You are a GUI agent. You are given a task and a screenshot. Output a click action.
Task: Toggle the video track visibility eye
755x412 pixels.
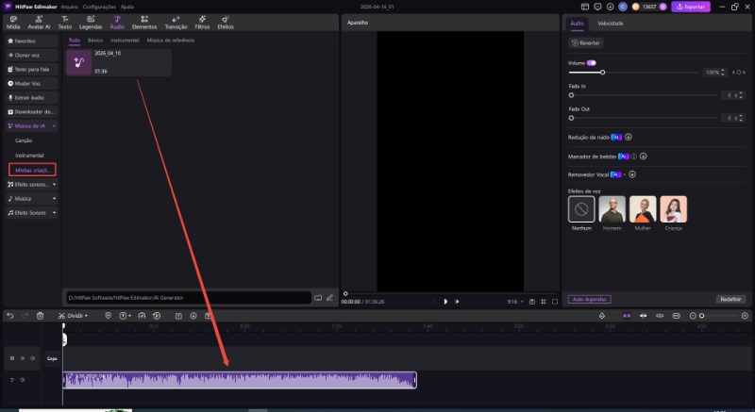click(22, 358)
